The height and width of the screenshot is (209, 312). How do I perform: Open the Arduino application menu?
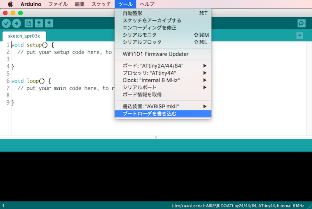31,4
